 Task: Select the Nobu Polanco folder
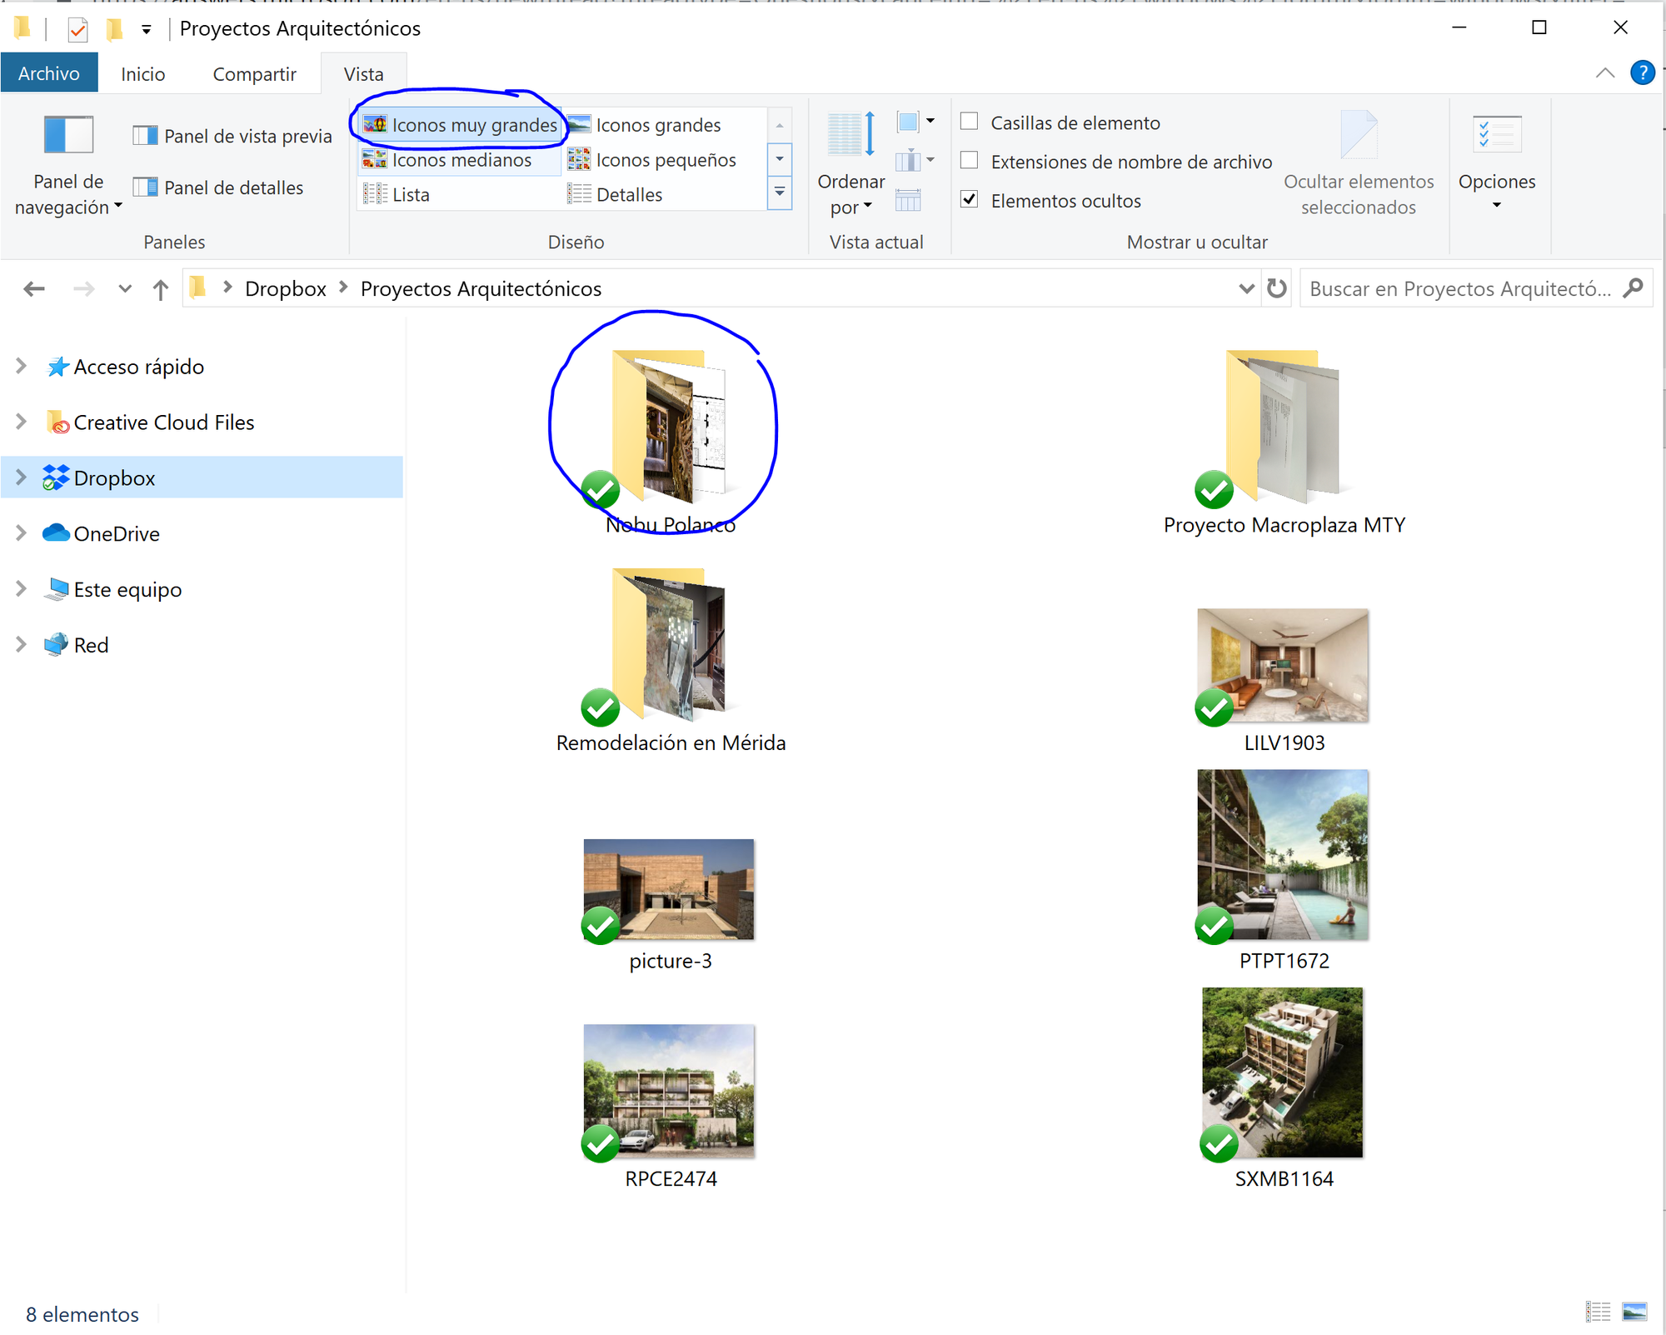click(x=671, y=442)
